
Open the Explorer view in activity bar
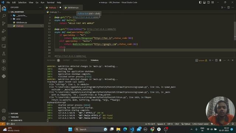tap(4, 8)
